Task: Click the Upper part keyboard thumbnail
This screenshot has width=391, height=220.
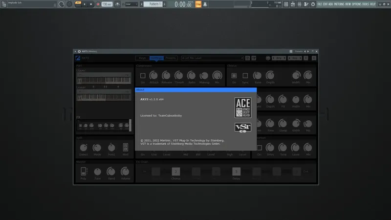Action: click(x=104, y=78)
